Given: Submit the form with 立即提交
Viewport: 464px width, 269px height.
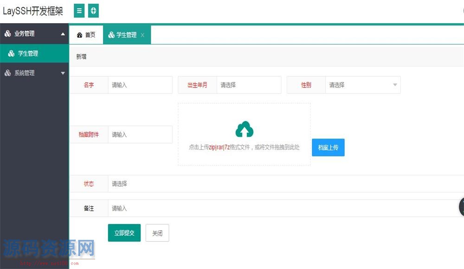Looking at the screenshot, I should click(124, 233).
